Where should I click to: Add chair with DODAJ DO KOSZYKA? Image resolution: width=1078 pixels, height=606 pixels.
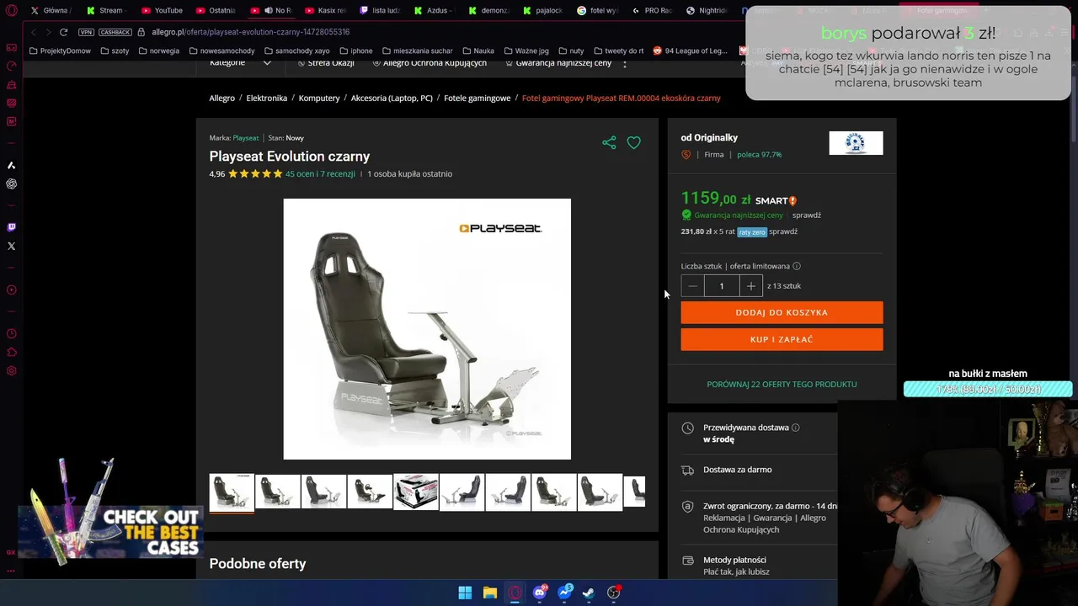(782, 312)
